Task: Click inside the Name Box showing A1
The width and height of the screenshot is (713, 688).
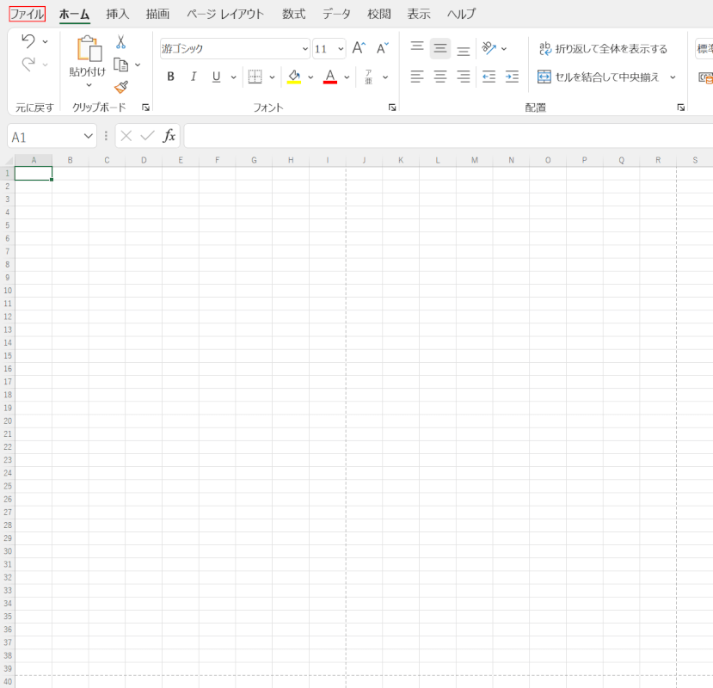Action: (x=43, y=136)
